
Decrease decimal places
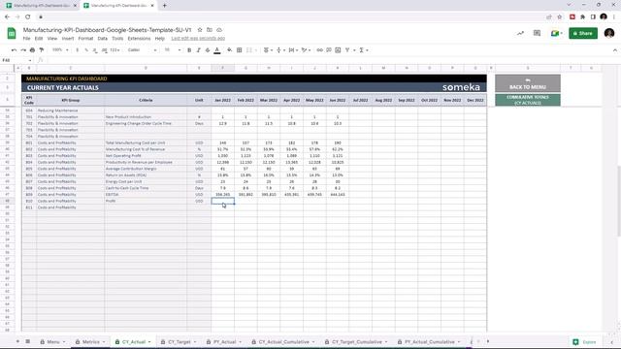tap(95, 50)
